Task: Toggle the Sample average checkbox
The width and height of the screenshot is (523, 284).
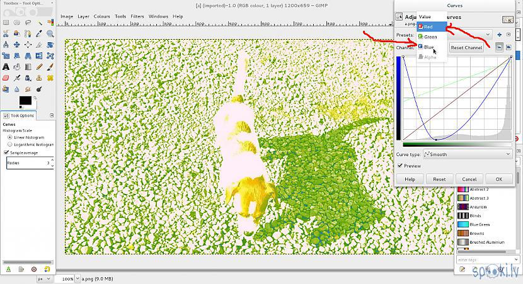Action: tap(6, 152)
